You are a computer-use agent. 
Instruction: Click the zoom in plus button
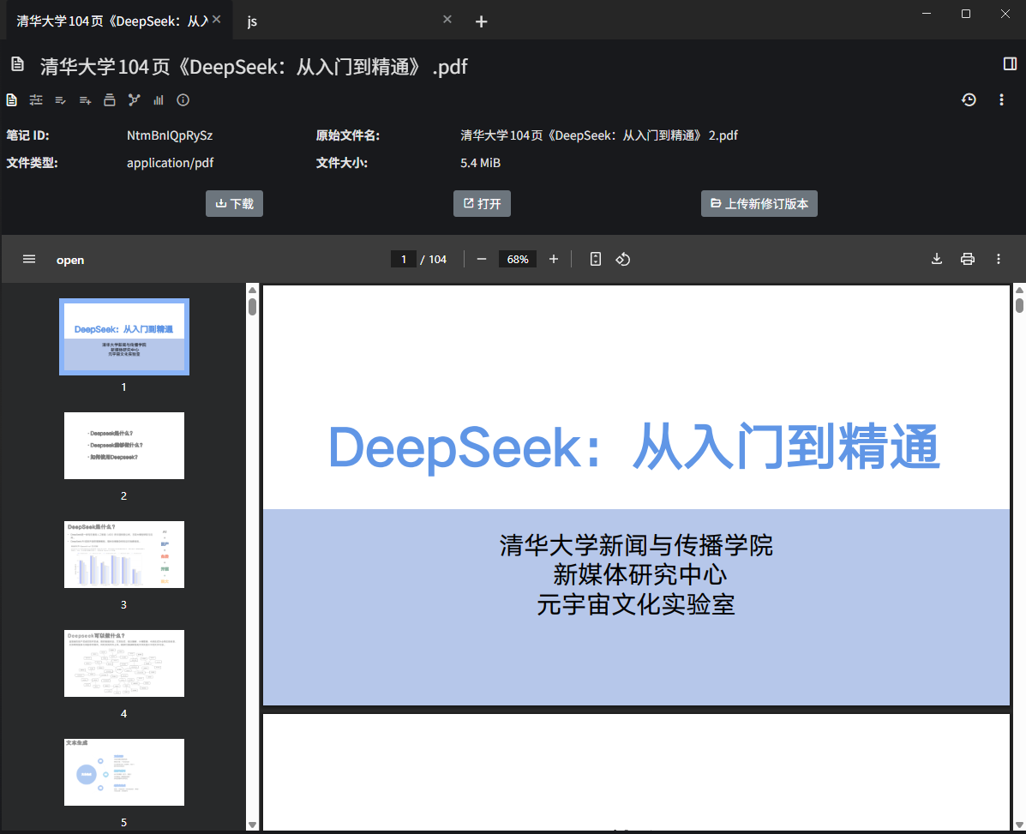point(554,259)
